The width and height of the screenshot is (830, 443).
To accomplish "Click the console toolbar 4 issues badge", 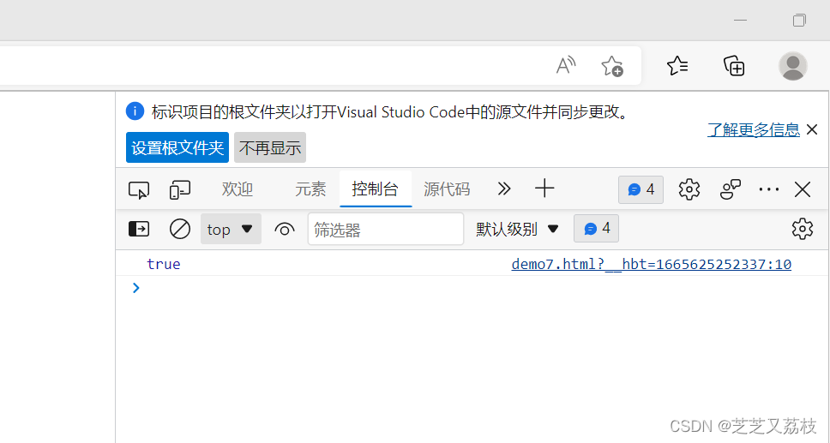I will coord(596,228).
